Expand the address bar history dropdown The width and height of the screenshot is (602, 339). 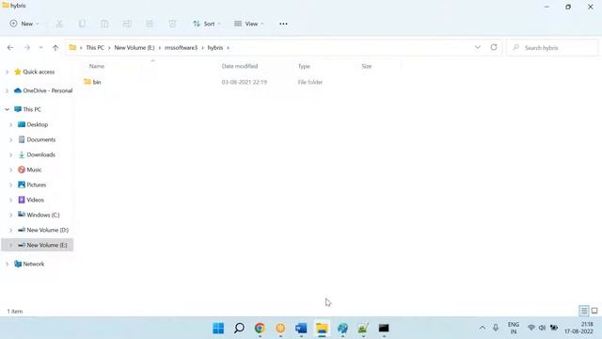pyautogui.click(x=478, y=48)
